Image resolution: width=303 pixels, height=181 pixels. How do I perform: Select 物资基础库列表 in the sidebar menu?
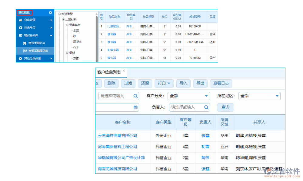point(38,51)
